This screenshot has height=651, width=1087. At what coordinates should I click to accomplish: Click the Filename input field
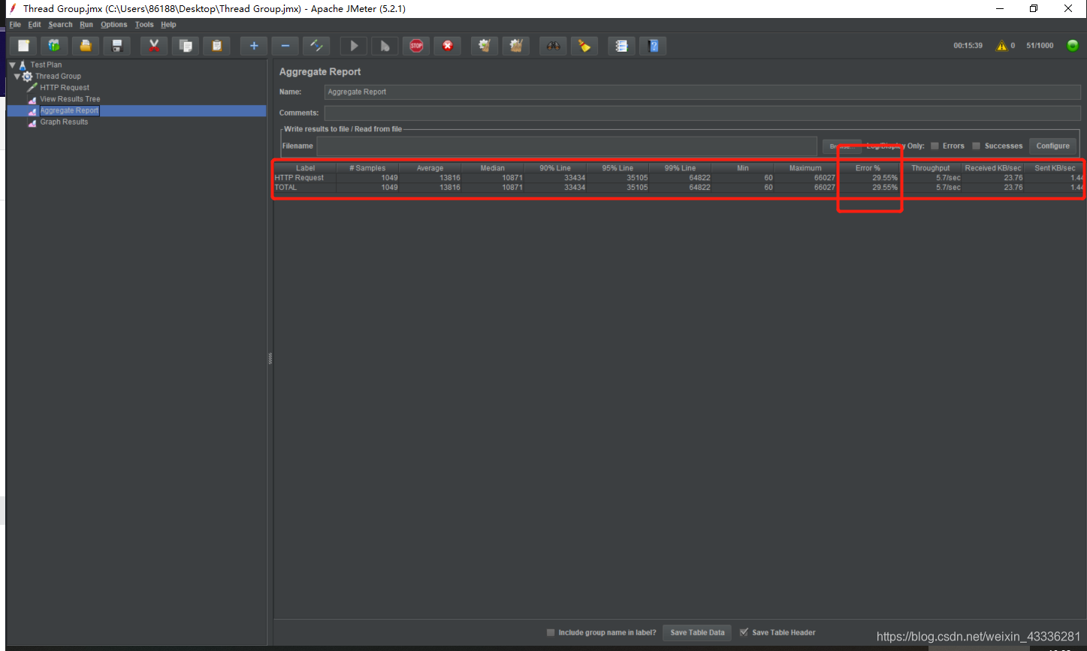click(566, 146)
